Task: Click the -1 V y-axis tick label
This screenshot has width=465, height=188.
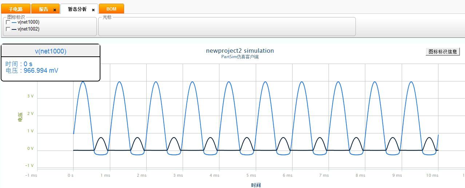Action: [x=29, y=166]
